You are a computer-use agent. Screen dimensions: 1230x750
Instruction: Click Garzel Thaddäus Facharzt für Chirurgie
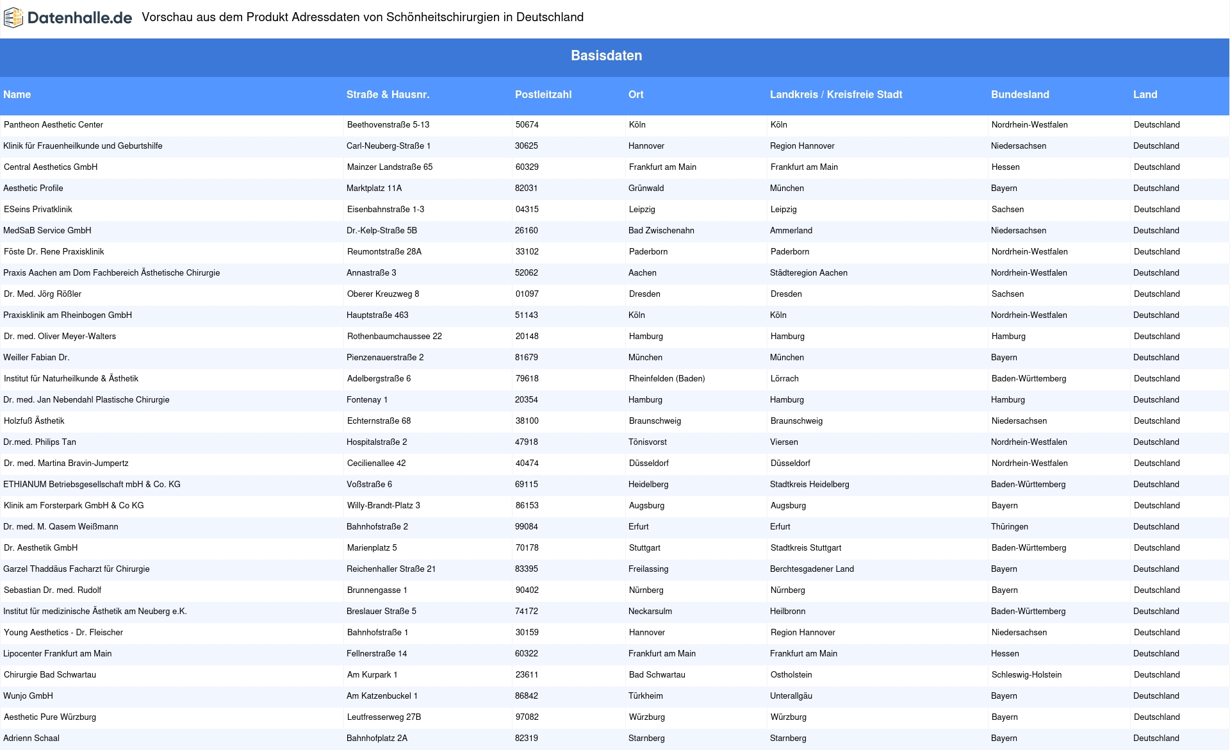[x=76, y=569]
